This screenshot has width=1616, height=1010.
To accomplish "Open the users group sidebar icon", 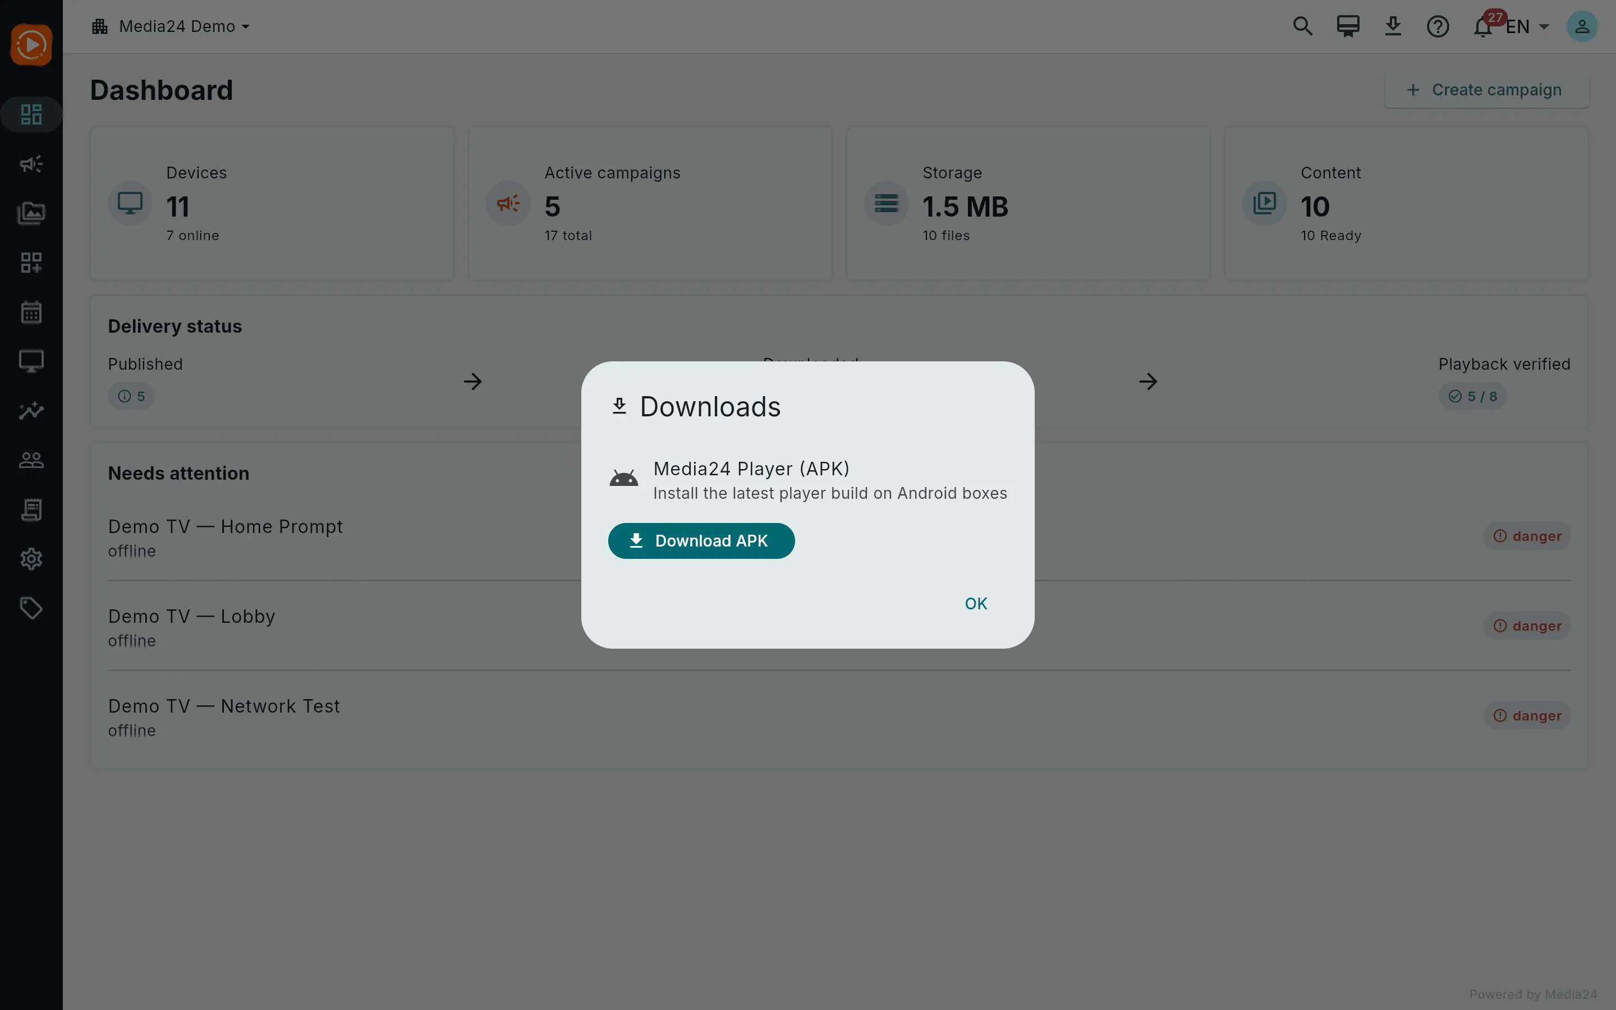I will coord(31,460).
